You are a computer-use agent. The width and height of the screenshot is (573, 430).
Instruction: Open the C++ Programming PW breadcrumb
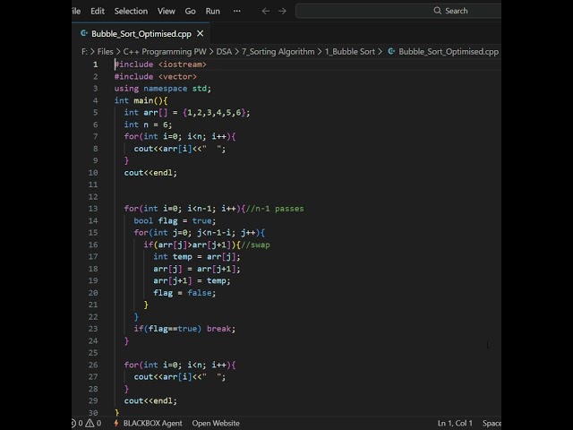[x=165, y=52]
